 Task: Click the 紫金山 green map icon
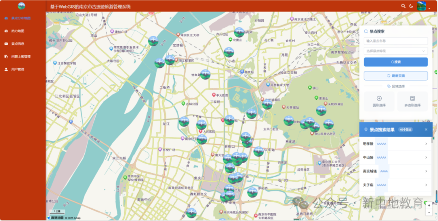tap(316, 98)
